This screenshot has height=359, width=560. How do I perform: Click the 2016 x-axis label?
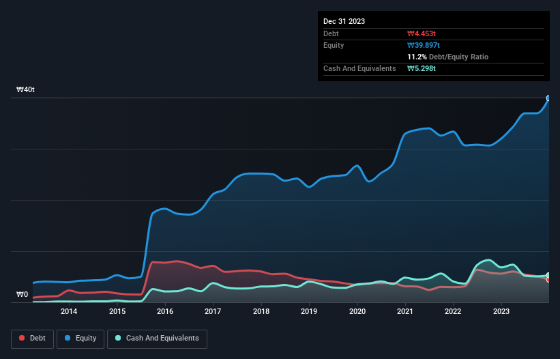[165, 311]
